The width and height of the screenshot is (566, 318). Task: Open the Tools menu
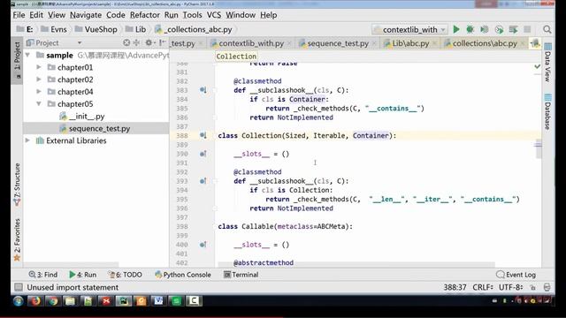point(192,15)
